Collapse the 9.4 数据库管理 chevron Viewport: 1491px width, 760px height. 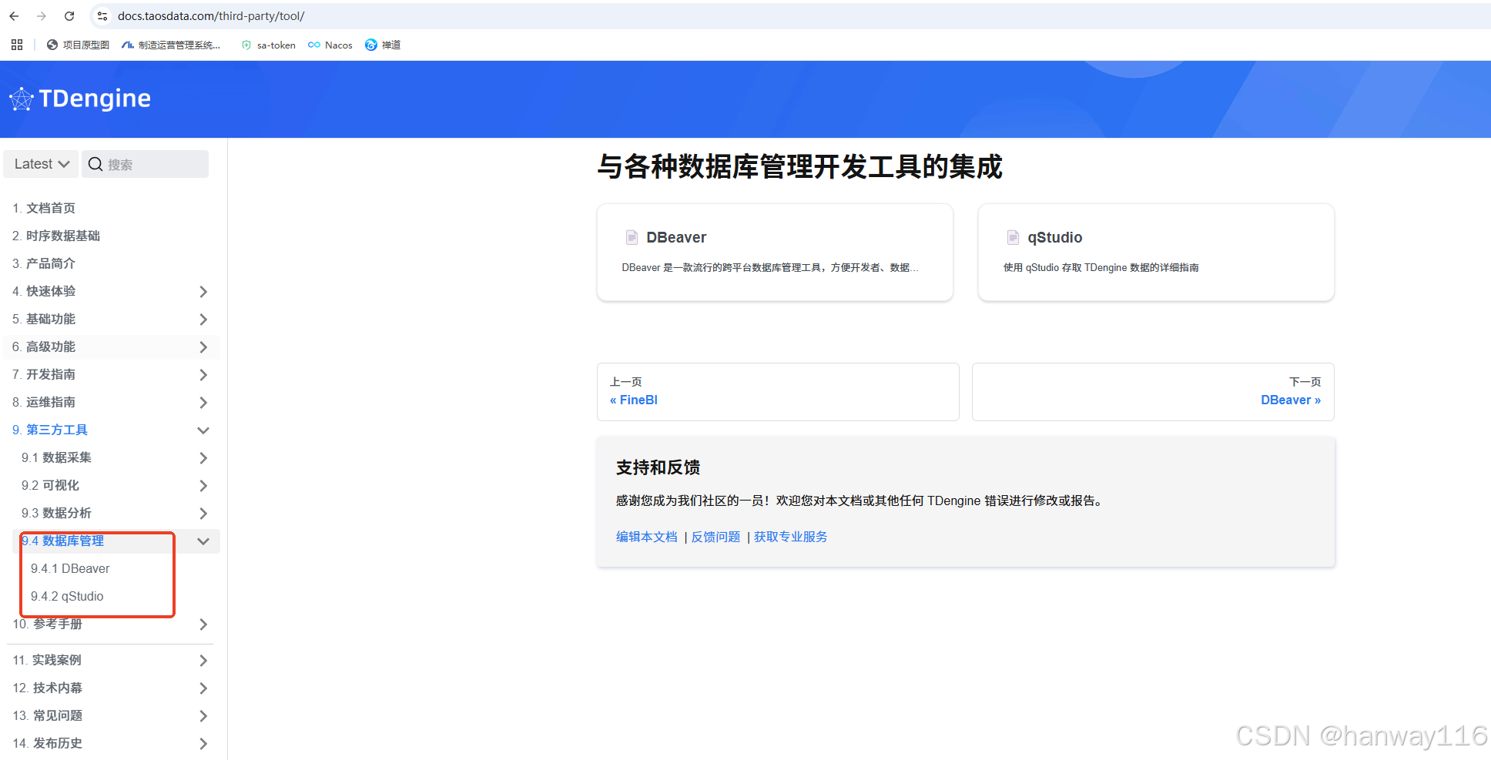pyautogui.click(x=203, y=541)
